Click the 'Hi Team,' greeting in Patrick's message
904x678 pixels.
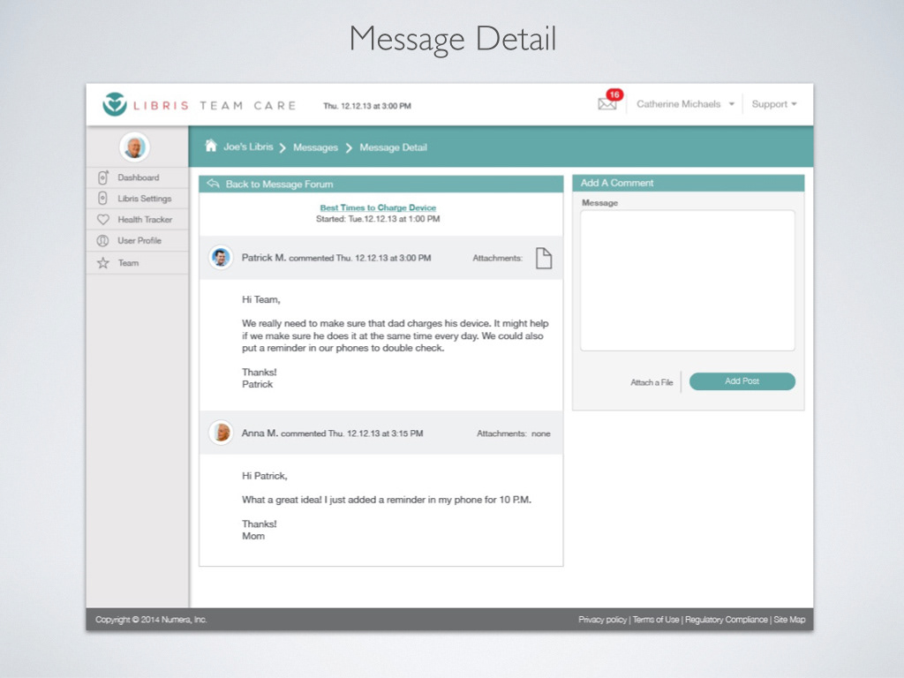tap(260, 300)
